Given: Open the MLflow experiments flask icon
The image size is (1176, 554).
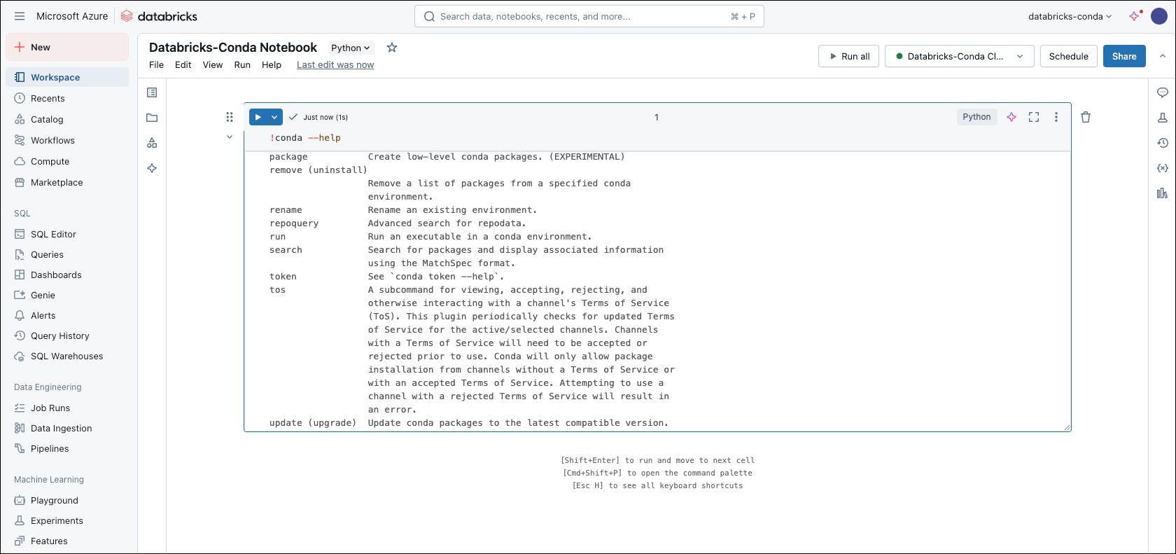Looking at the screenshot, I should point(1163,118).
